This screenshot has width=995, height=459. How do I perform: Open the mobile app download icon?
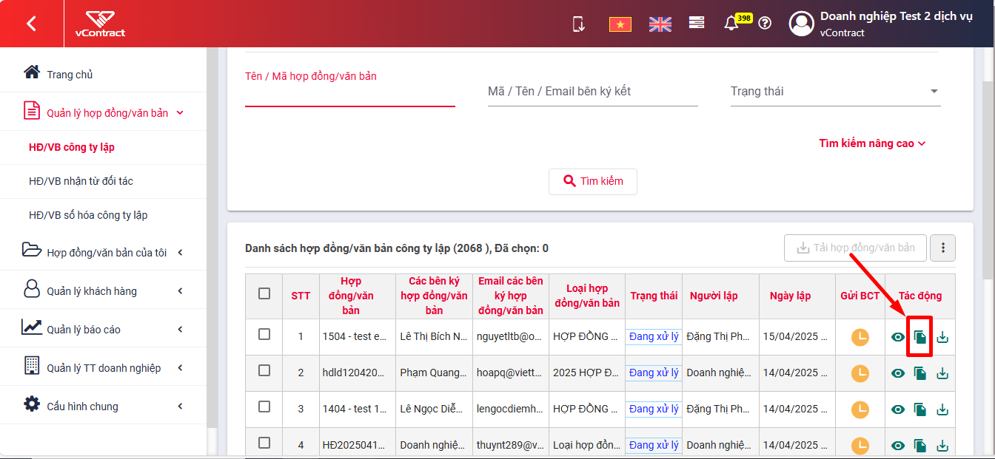click(x=579, y=24)
